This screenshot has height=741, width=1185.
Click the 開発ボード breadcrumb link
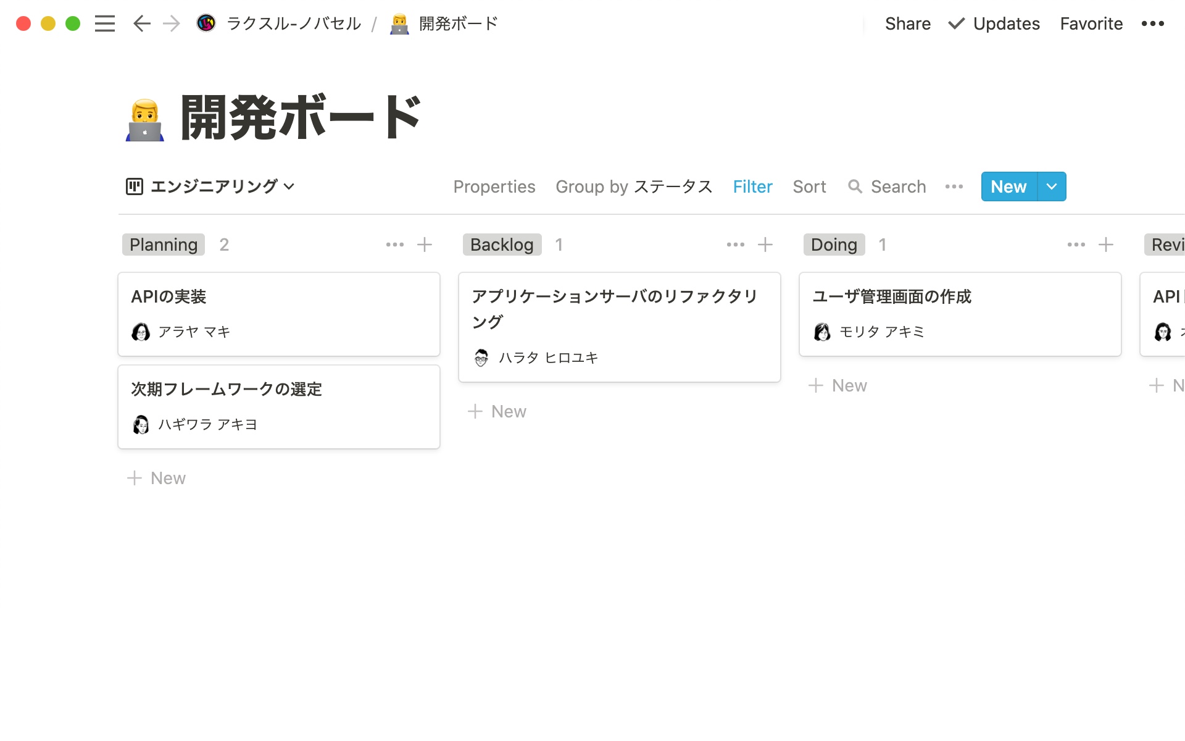(x=459, y=23)
